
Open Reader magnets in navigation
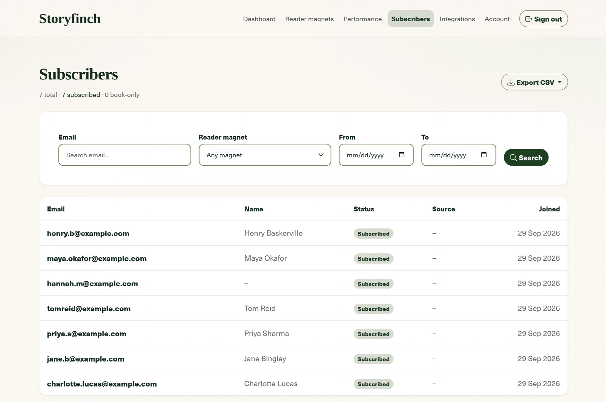coord(309,19)
